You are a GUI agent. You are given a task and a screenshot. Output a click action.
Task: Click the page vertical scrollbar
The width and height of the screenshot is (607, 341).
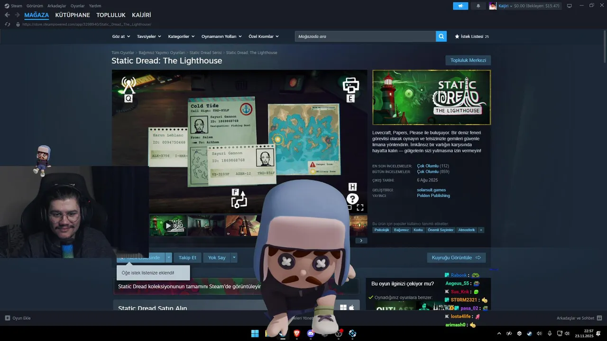[x=605, y=46]
